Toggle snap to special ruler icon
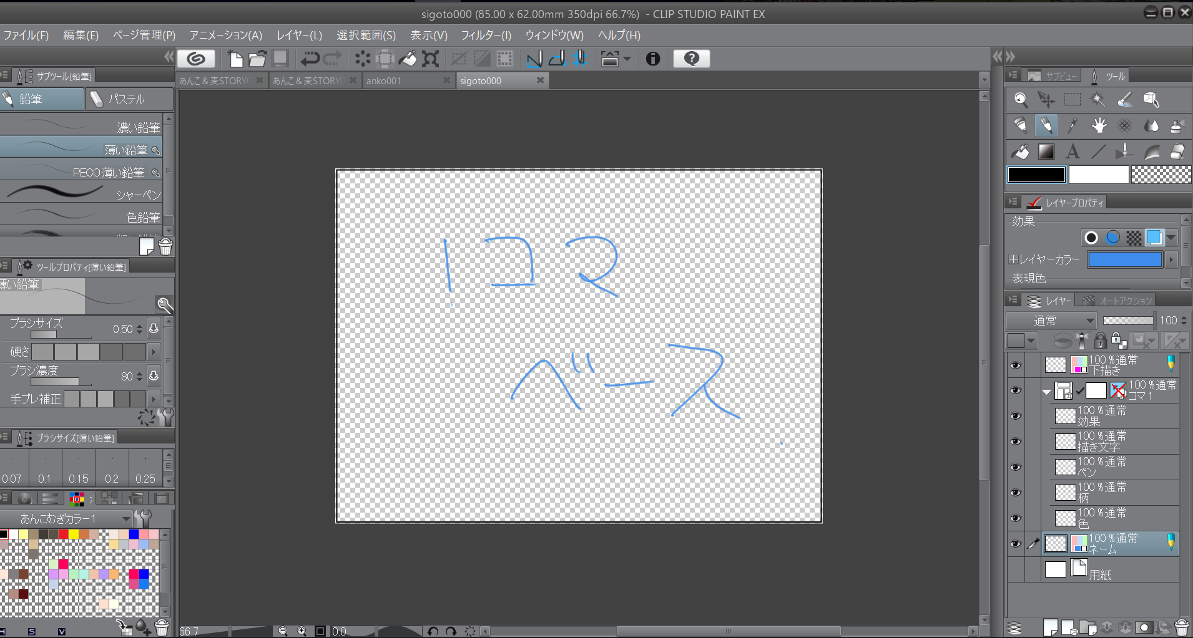 click(x=557, y=59)
